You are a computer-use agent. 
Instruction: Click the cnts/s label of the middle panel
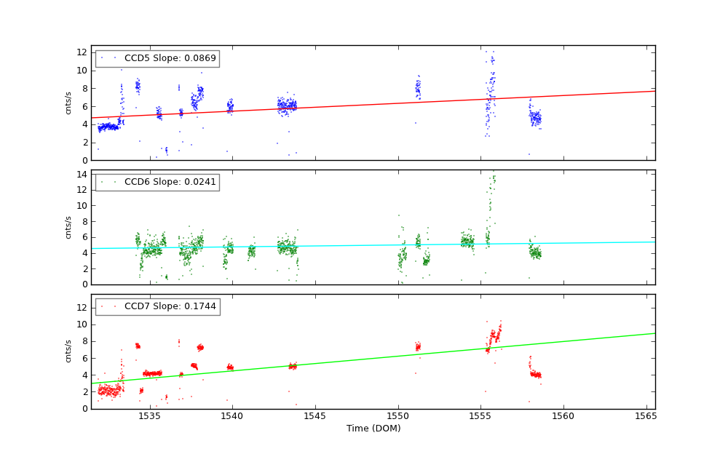click(x=69, y=227)
